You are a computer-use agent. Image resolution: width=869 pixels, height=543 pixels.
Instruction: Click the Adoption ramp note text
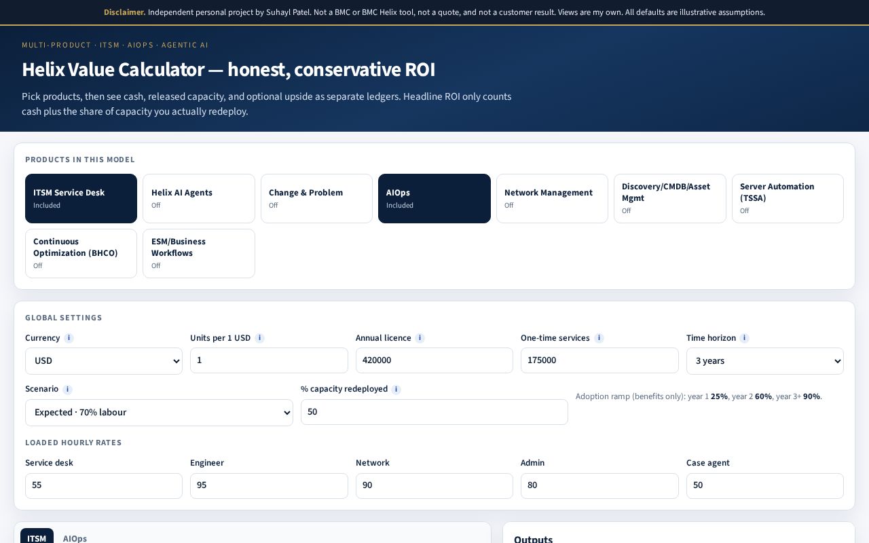699,396
